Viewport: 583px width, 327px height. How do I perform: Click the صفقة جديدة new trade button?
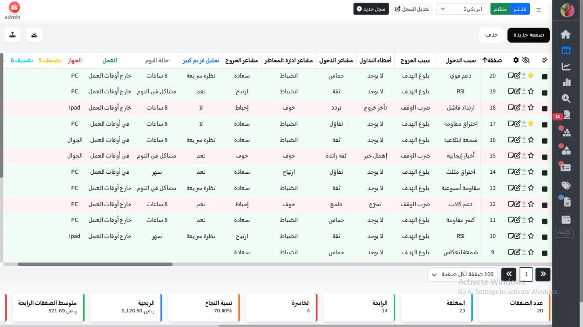coord(529,35)
